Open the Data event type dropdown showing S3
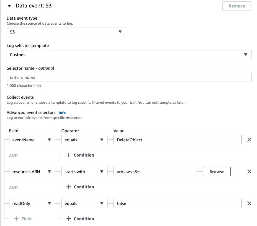 [x=66, y=32]
